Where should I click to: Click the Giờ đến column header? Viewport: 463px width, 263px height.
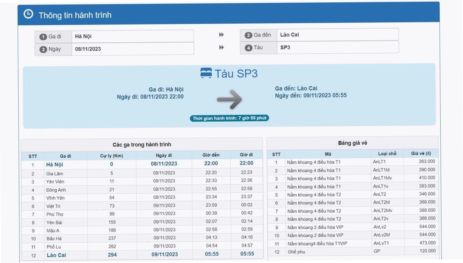pos(211,155)
